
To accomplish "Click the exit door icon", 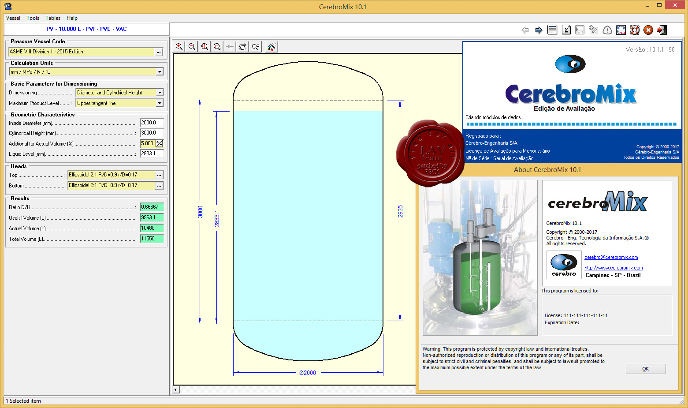I will pos(662,30).
